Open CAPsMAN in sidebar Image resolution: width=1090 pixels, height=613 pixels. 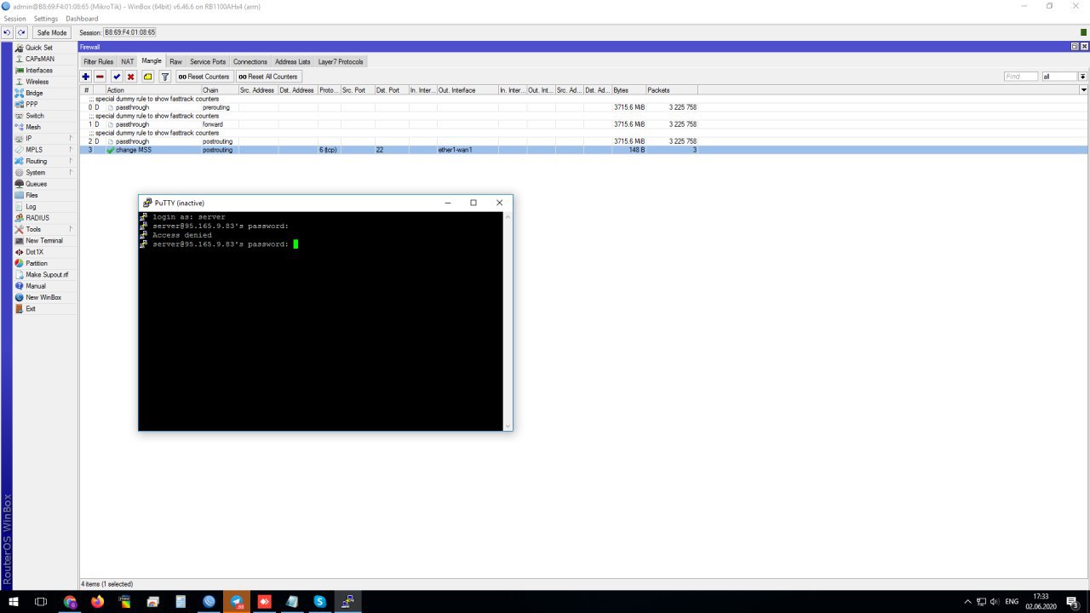pos(39,59)
